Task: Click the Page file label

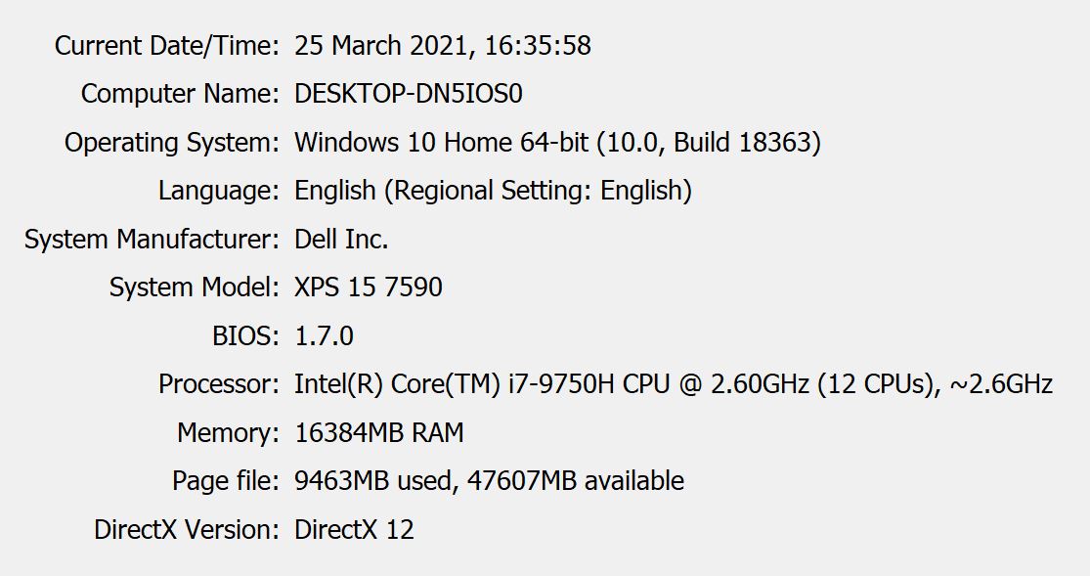Action: [225, 481]
